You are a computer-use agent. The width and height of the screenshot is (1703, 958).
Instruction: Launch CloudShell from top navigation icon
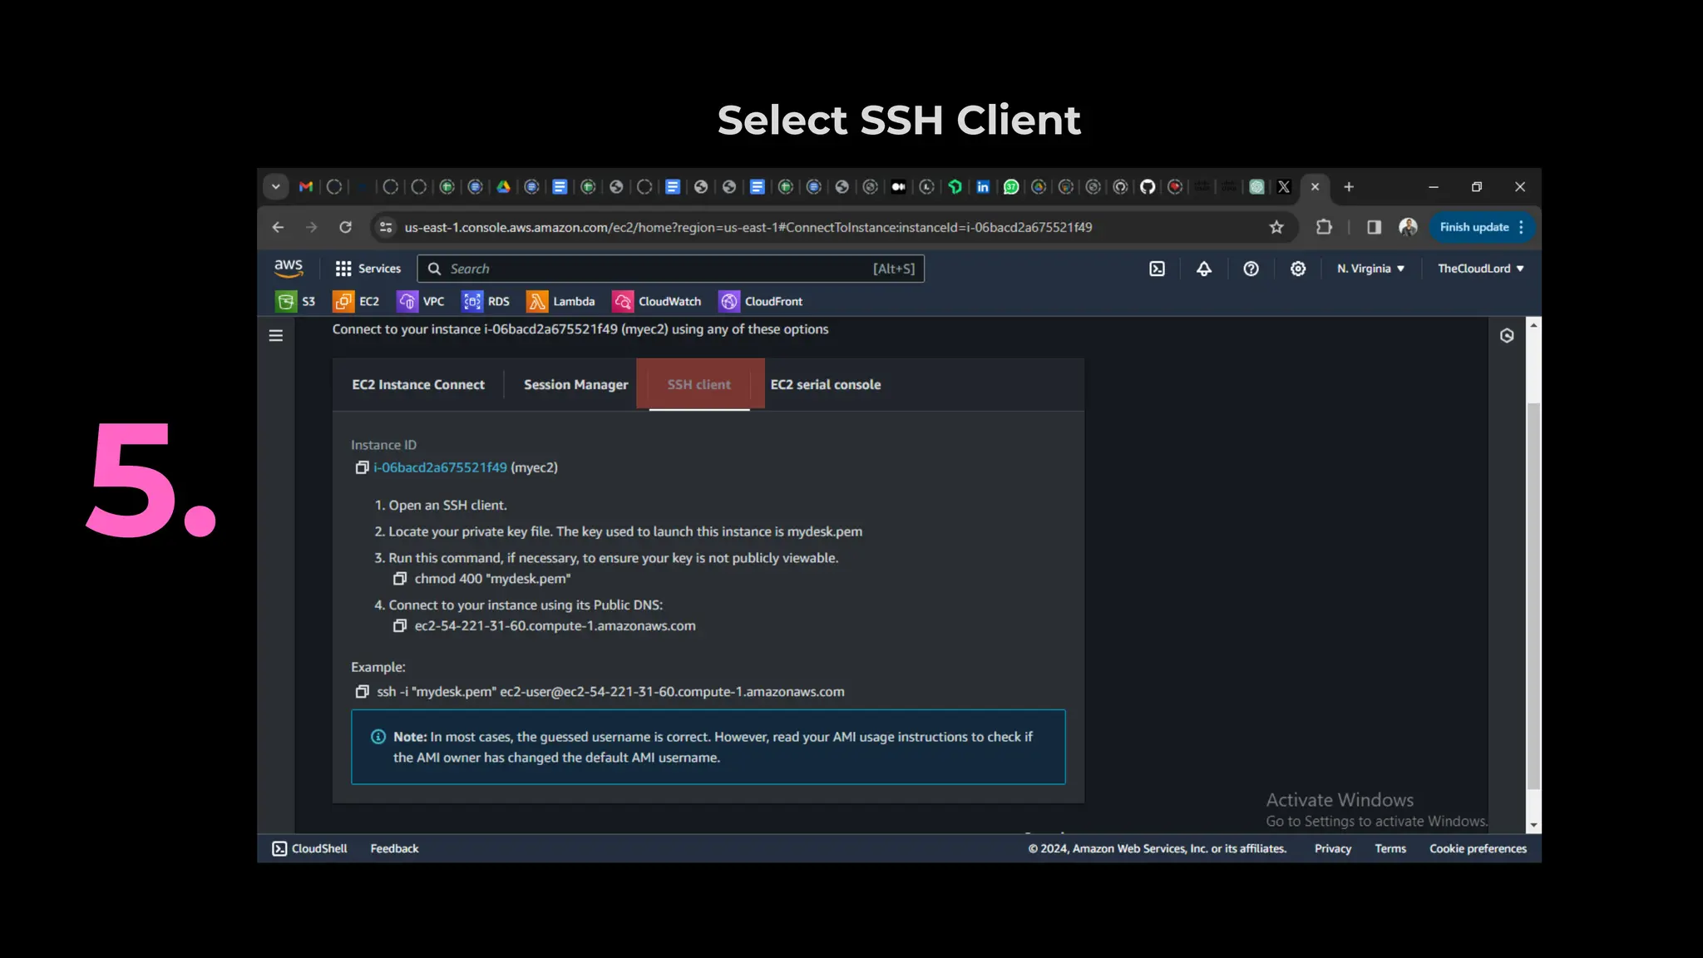tap(1157, 269)
